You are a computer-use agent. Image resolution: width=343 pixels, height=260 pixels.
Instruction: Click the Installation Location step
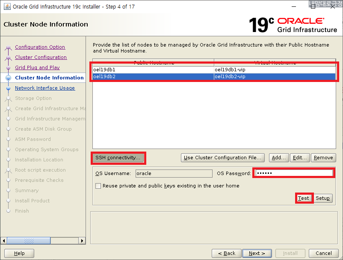[x=39, y=160]
